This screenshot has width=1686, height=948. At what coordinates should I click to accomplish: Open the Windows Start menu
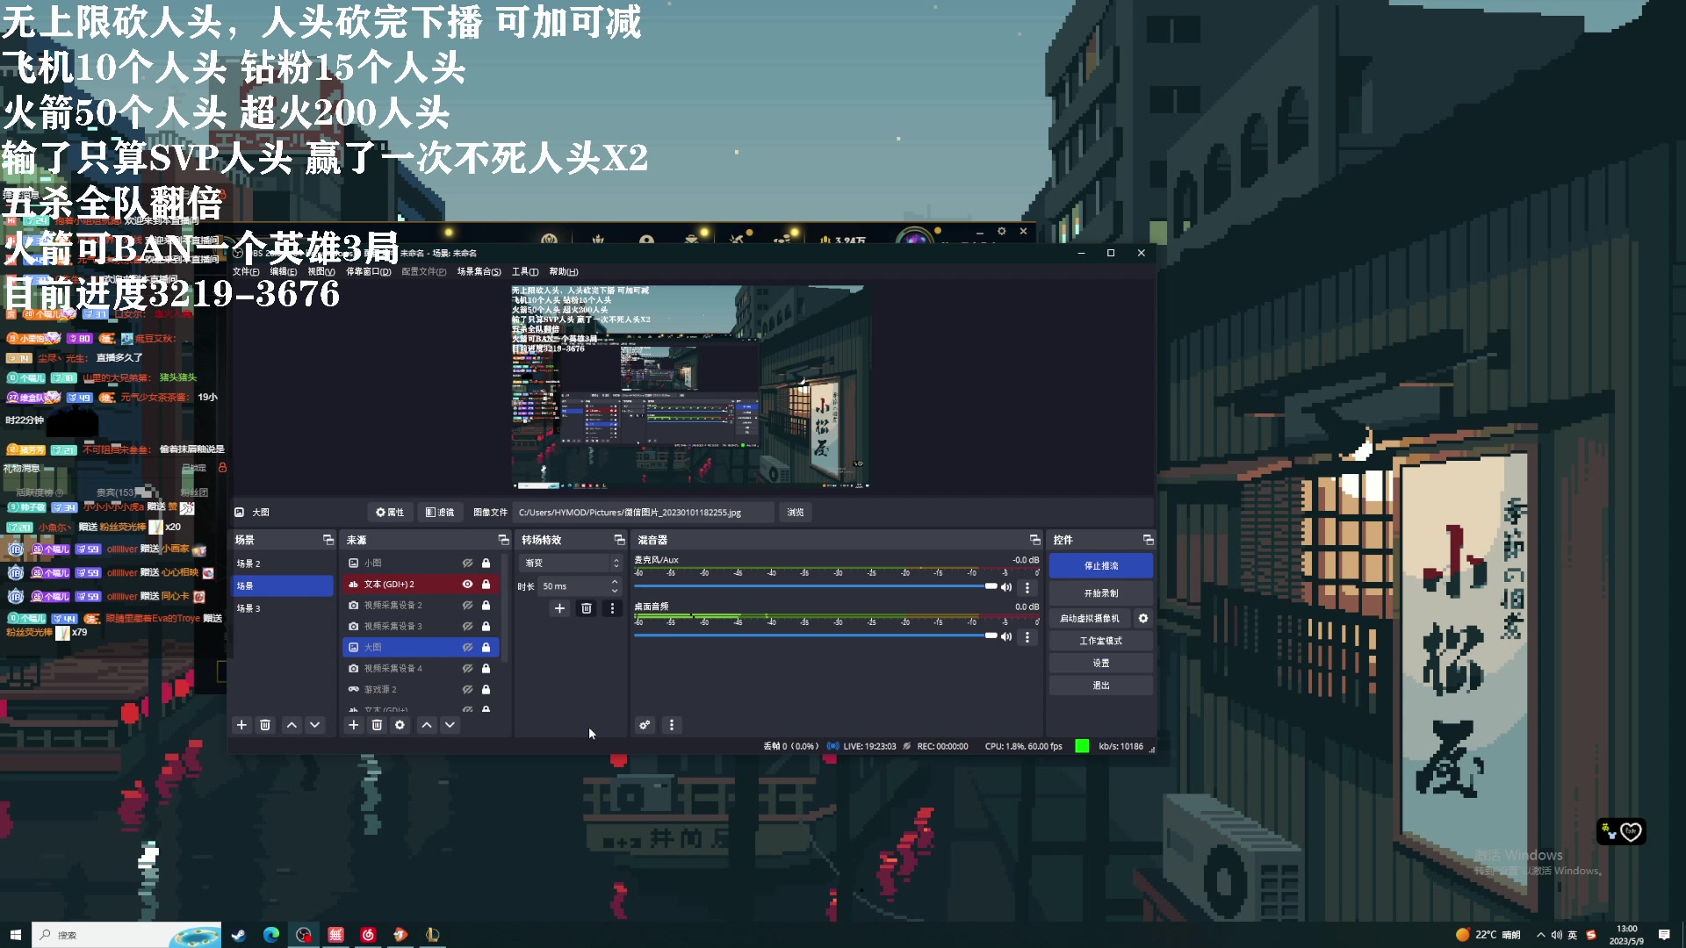point(15,935)
